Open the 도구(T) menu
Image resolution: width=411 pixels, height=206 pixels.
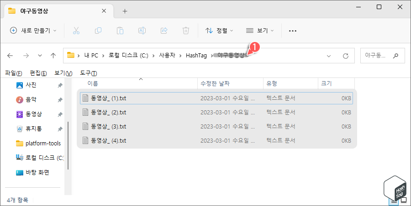pos(88,73)
